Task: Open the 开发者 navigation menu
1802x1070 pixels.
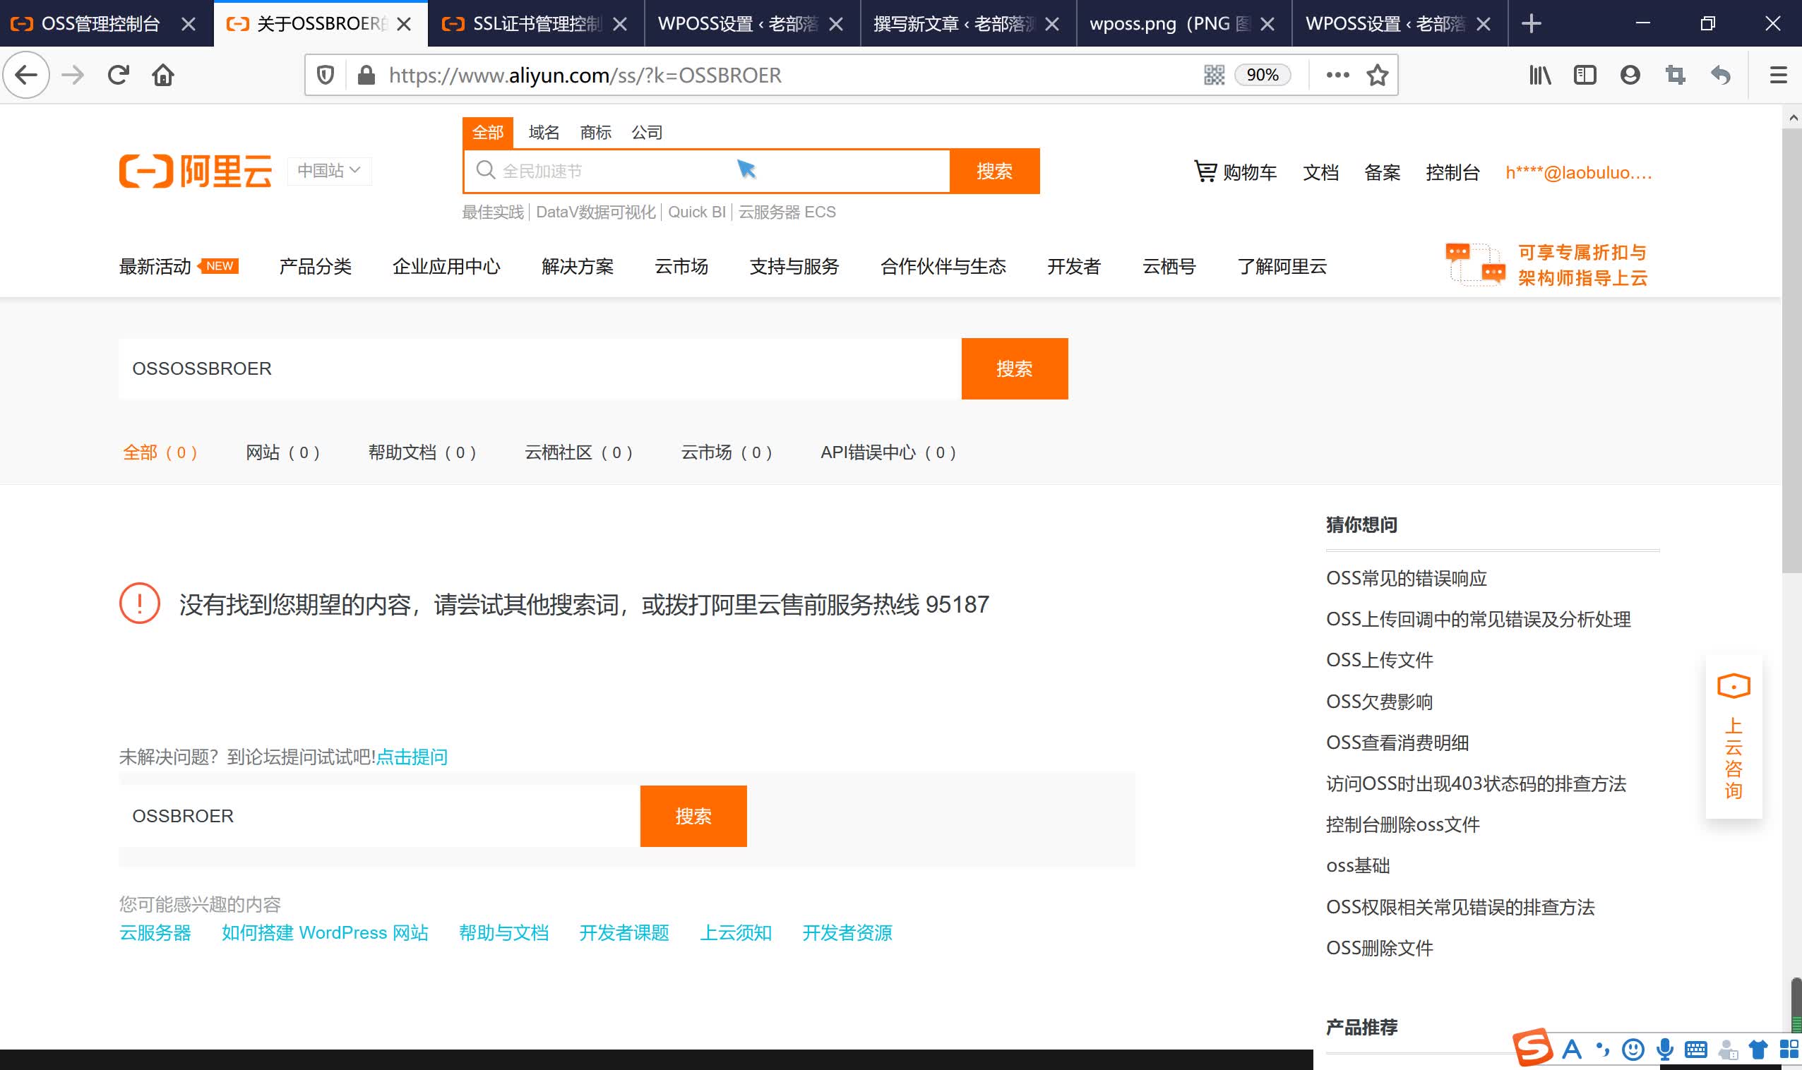Action: (x=1073, y=266)
